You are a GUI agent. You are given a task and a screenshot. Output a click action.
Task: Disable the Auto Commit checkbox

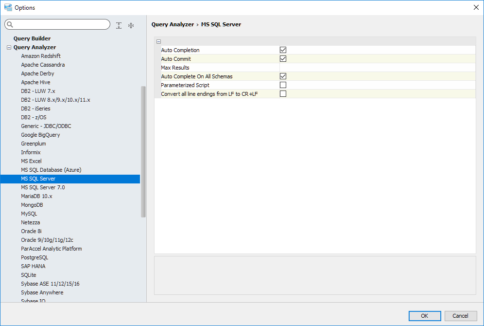[283, 59]
